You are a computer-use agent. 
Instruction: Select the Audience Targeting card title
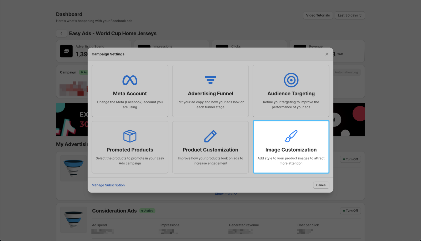click(291, 94)
